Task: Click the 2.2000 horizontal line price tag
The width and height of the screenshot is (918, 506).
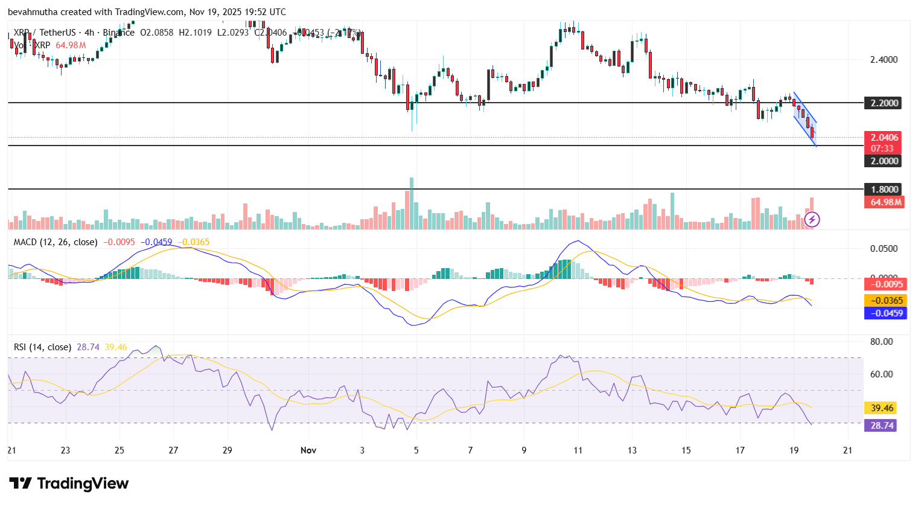Action: (x=884, y=103)
